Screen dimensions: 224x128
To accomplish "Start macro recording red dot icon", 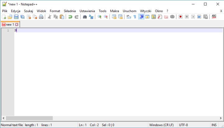I will click(x=180, y=17).
